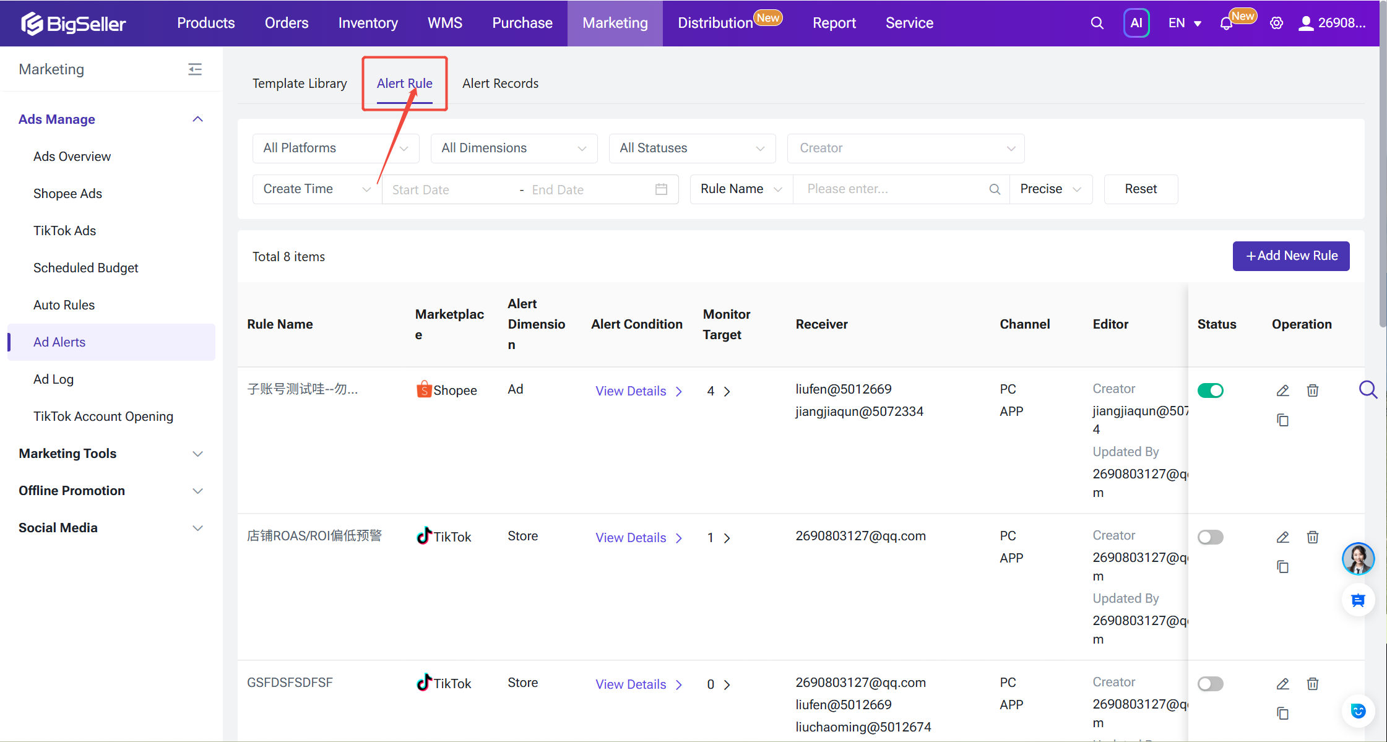Click the search icon in rule name field

click(x=995, y=189)
